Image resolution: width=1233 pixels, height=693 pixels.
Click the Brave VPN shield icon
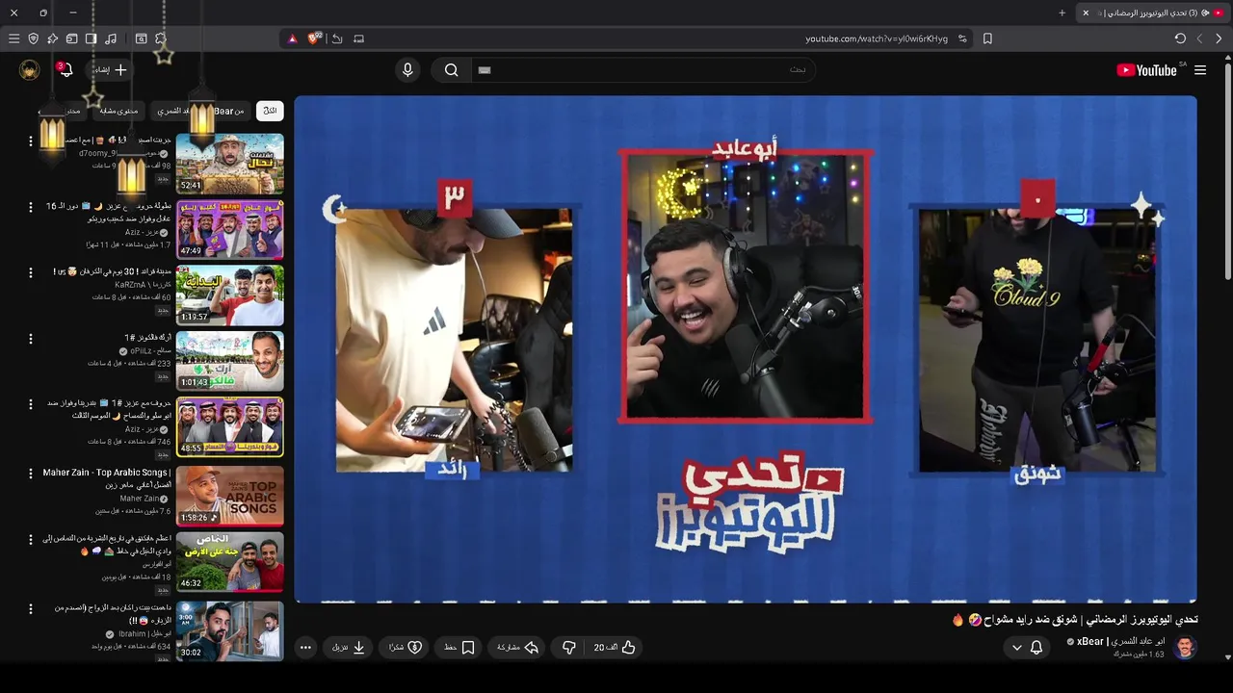point(33,38)
